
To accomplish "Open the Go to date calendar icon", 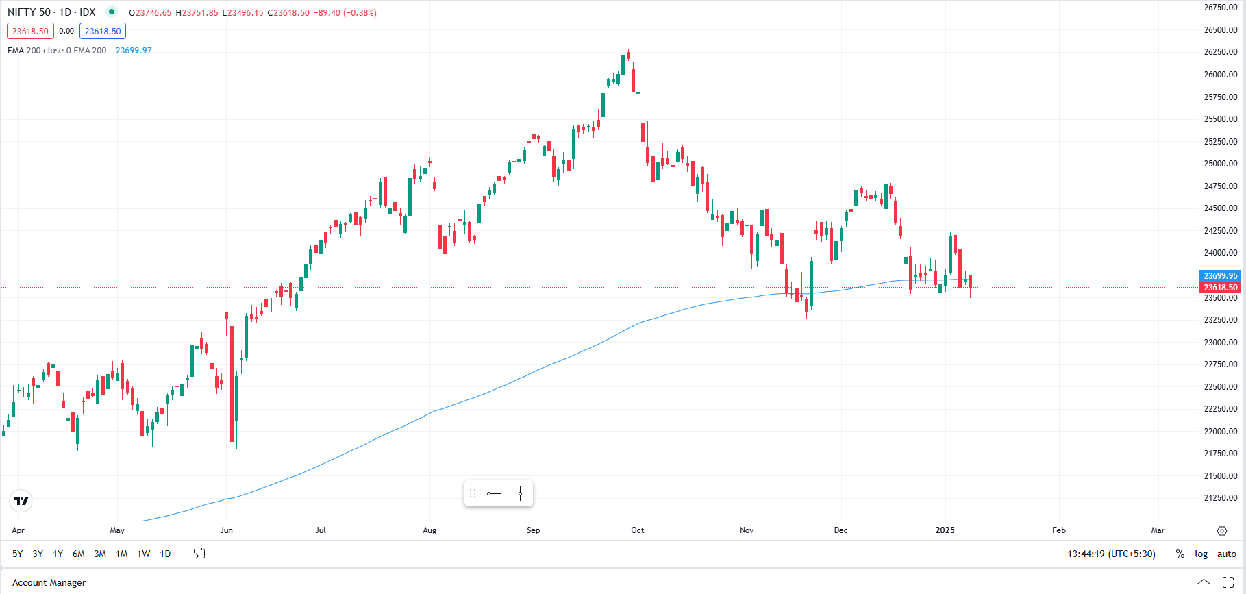I will pos(199,554).
